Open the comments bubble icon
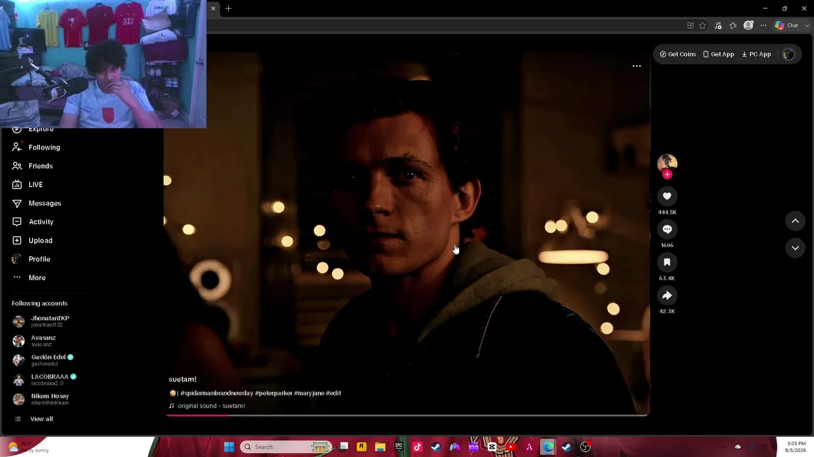The height and width of the screenshot is (457, 814). pos(667,229)
